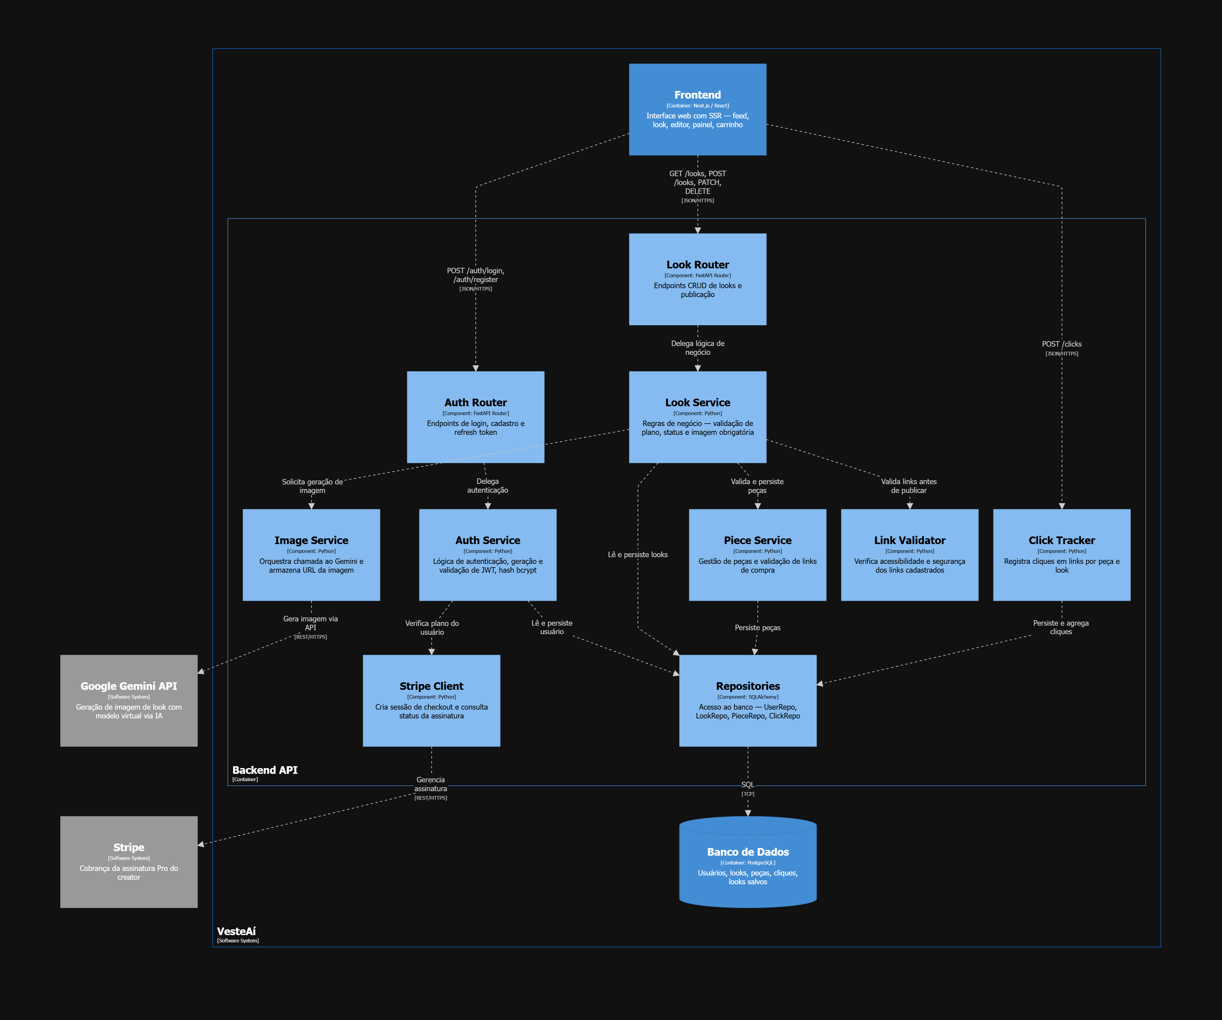Click the 'VesteAí' software system title
1222x1020 pixels.
[236, 931]
